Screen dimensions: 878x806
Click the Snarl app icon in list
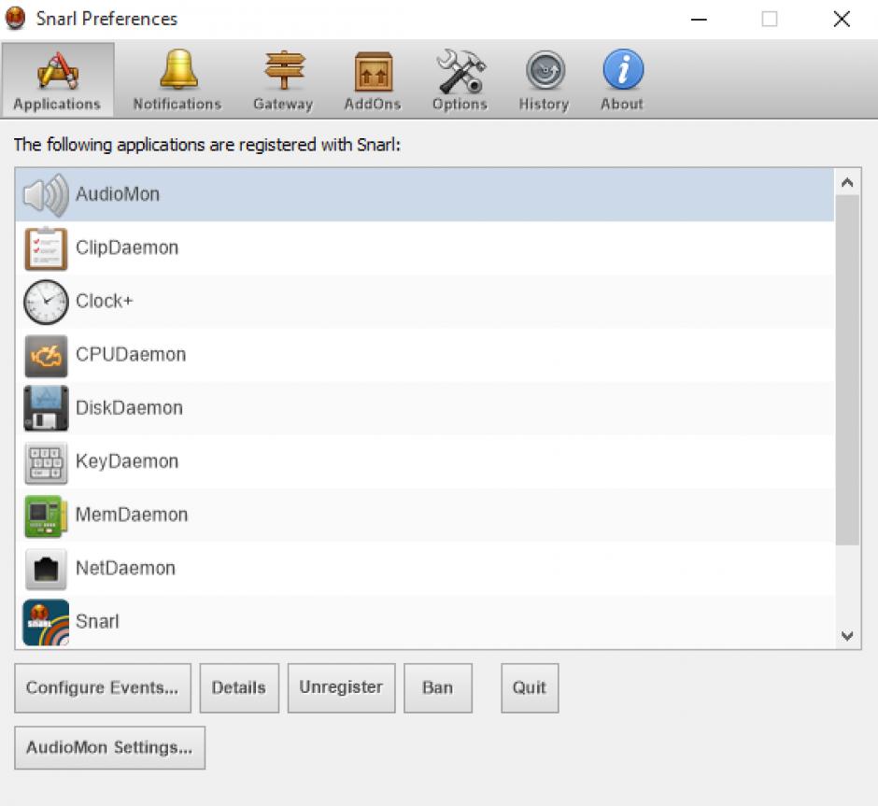click(46, 622)
